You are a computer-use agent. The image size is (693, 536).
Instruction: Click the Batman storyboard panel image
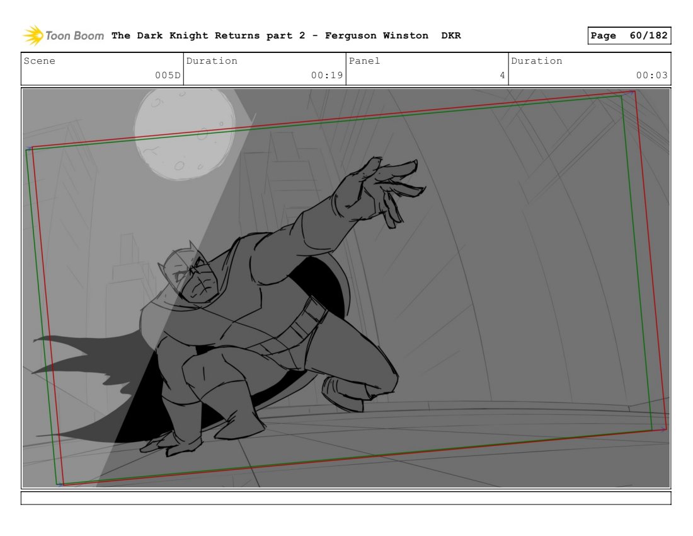[x=346, y=288]
